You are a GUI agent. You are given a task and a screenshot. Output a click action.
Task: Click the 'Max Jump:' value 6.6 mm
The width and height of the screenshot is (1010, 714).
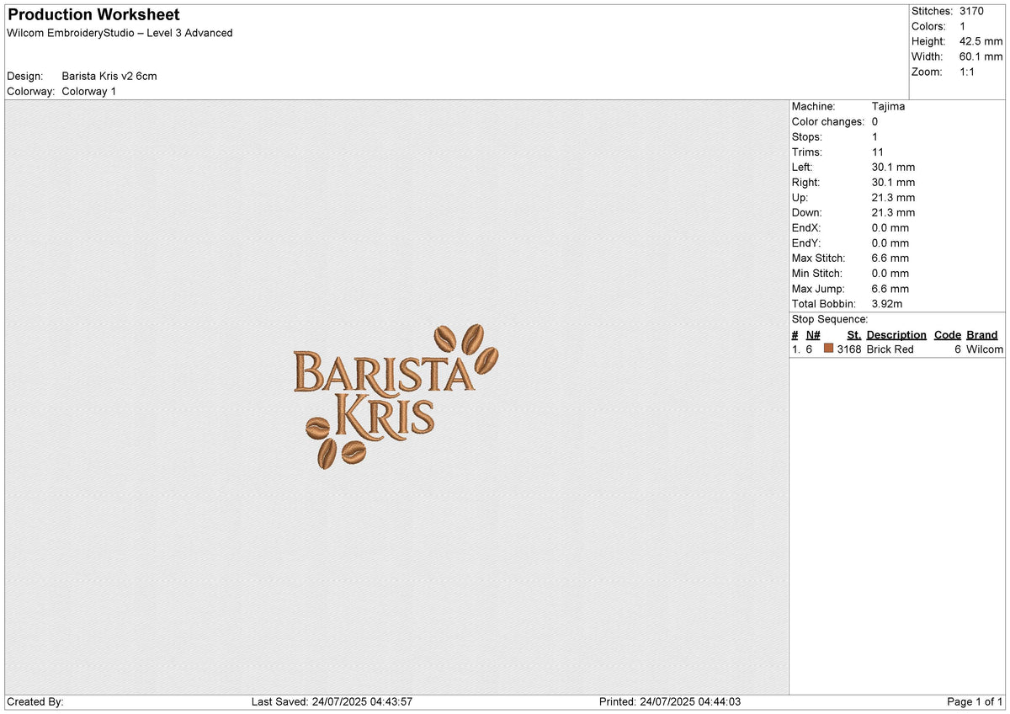[890, 288]
